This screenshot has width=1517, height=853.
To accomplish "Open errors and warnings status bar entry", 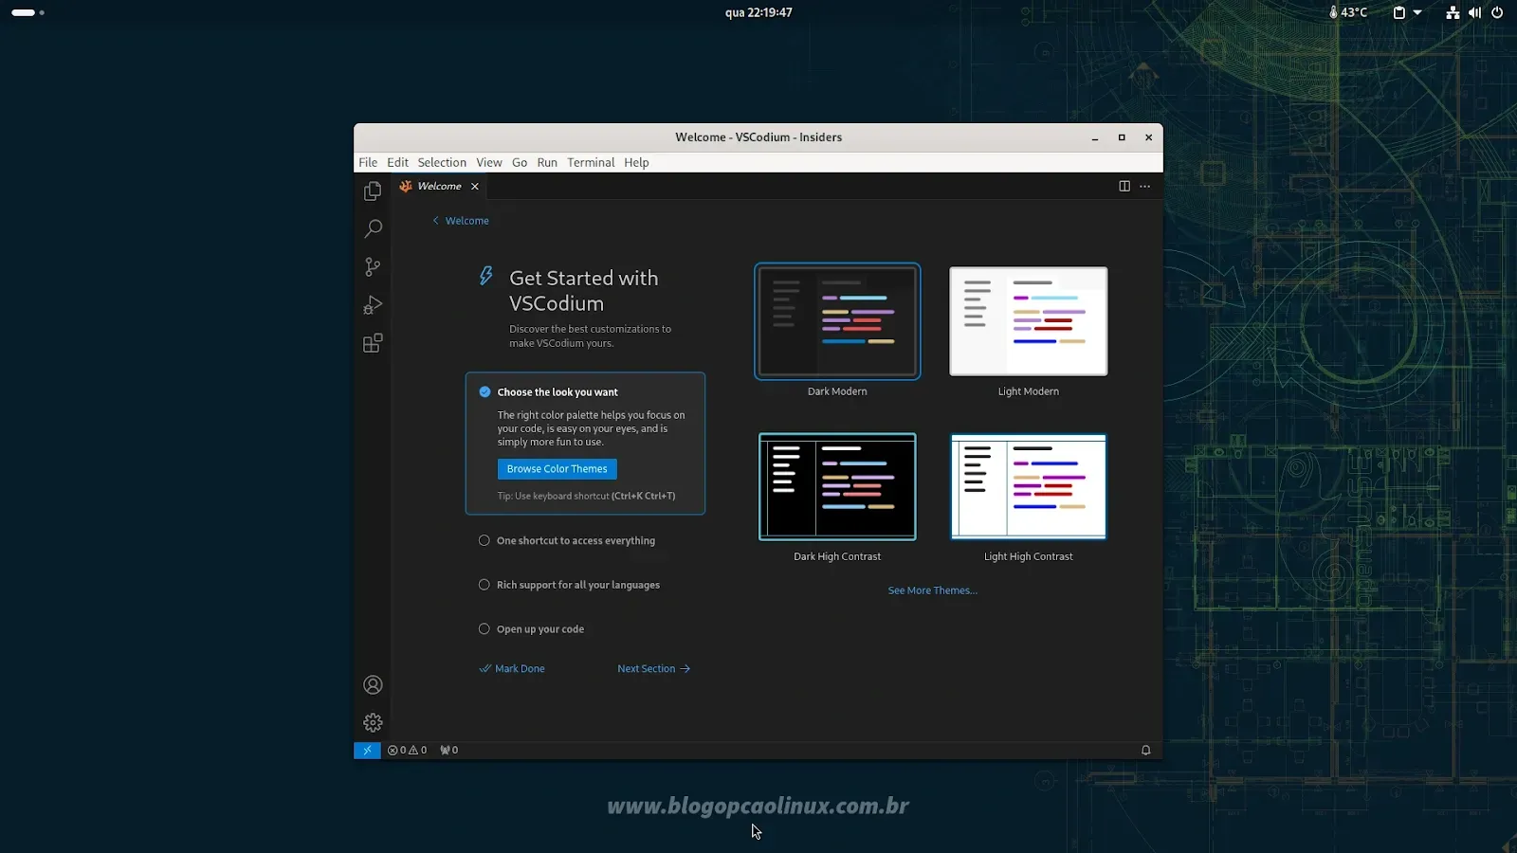I will tap(407, 750).
